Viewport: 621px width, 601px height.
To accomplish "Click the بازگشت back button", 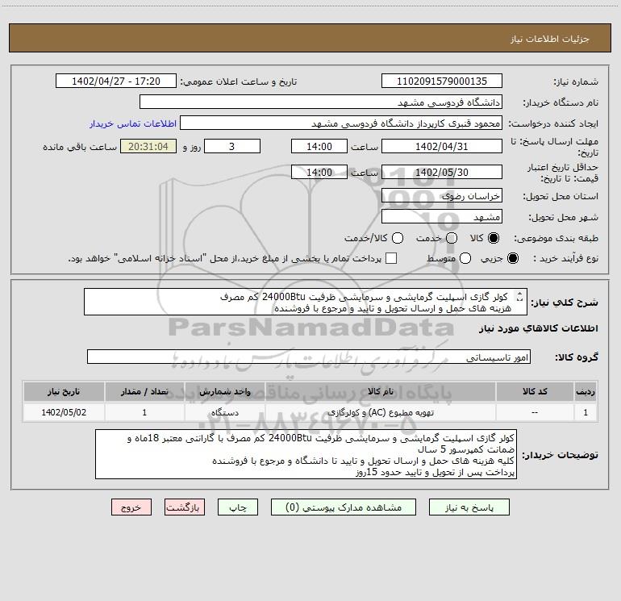I will pyautogui.click(x=185, y=507).
